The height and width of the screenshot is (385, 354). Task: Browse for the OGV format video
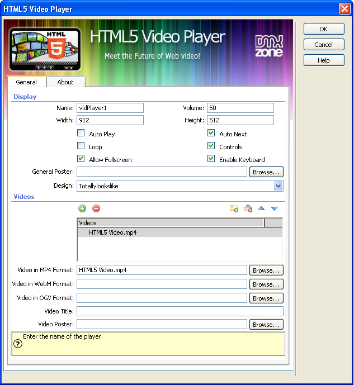266,298
